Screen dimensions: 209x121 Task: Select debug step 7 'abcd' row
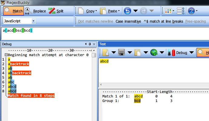click(12, 87)
